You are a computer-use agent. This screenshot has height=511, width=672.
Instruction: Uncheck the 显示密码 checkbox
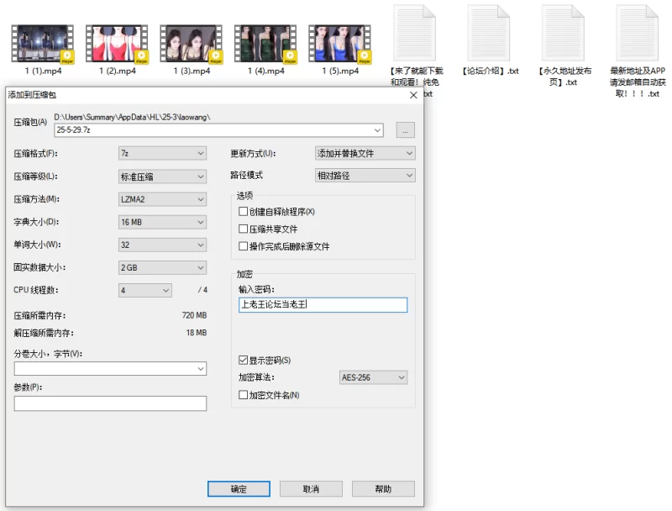pos(243,360)
